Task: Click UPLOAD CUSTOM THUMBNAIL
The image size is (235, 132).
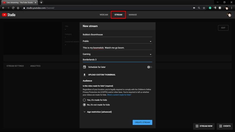Action: (102, 75)
